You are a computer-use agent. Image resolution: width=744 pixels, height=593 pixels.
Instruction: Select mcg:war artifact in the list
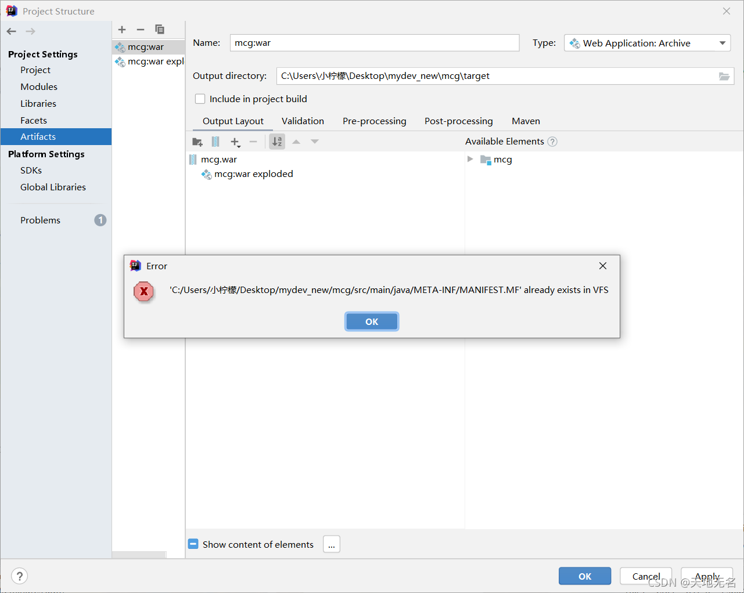click(x=148, y=47)
